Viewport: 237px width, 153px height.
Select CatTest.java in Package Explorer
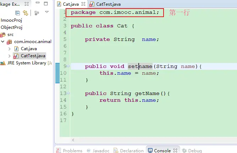(x=33, y=56)
